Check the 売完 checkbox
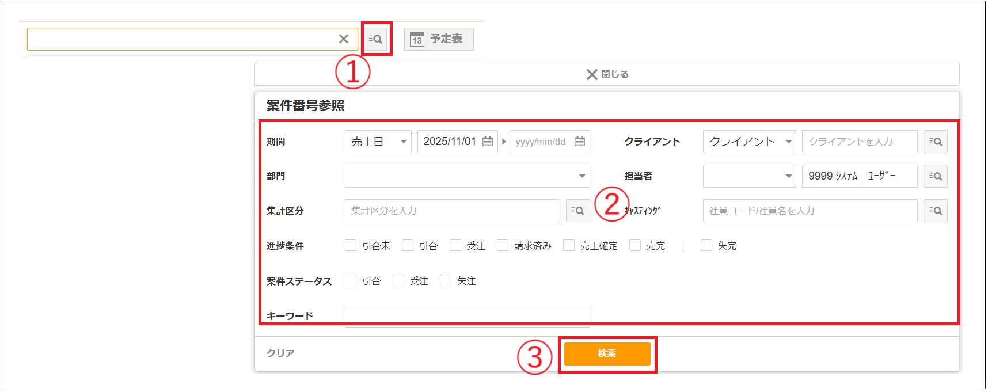Image resolution: width=988 pixels, height=392 pixels. [635, 245]
